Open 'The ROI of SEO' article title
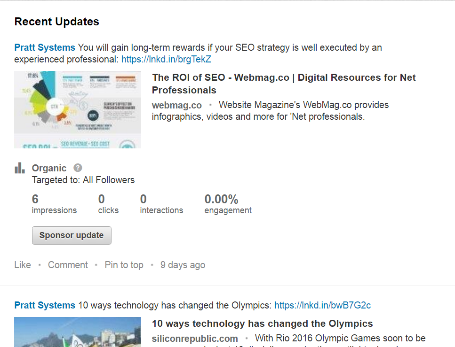 pos(284,84)
